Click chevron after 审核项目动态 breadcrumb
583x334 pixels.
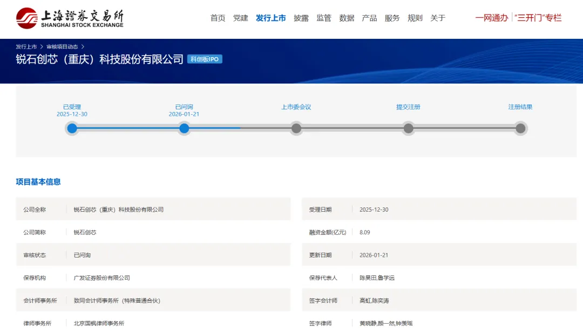click(83, 47)
